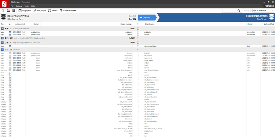275x140 pixels.
Task: Open the Group by dropdown
Action: (263, 10)
